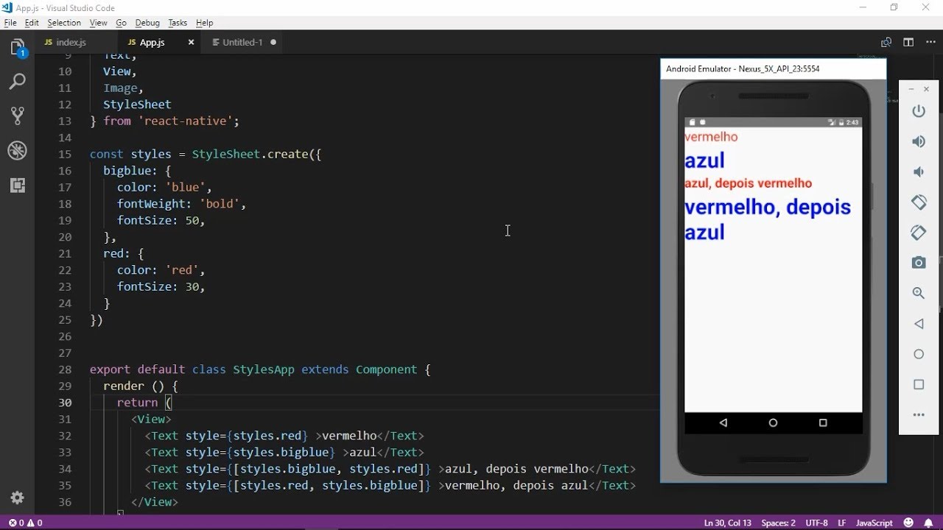Close the unsaved Untitled-1 tab dot

click(x=273, y=42)
